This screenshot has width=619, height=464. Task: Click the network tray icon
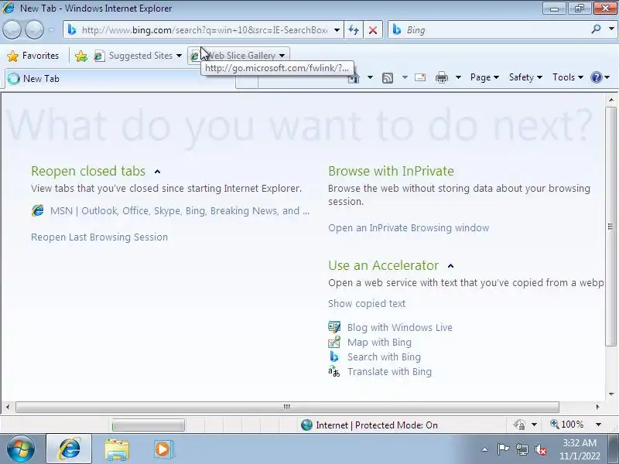point(522,449)
